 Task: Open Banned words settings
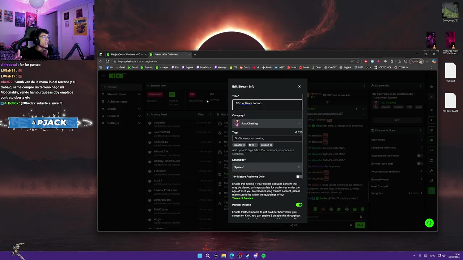click(397, 179)
